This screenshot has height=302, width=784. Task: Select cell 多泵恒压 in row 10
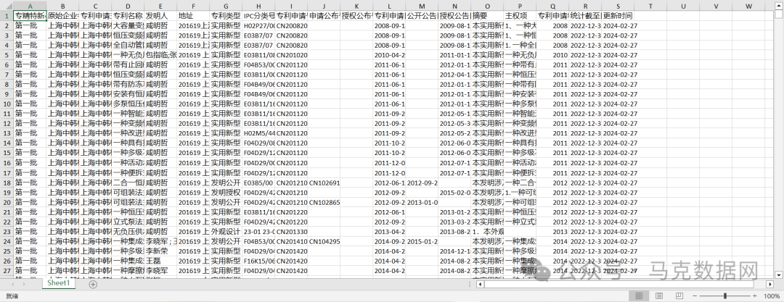click(x=128, y=104)
